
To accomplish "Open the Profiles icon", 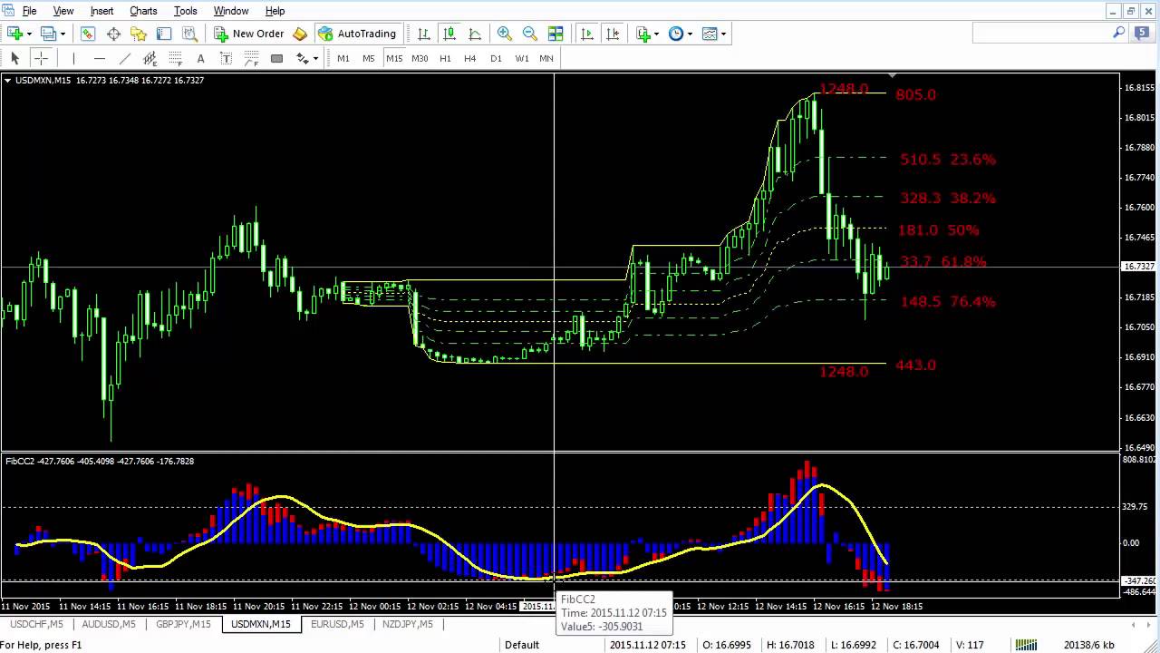I will pos(48,34).
